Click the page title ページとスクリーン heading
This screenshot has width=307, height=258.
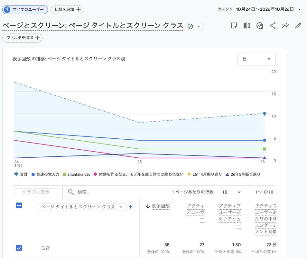coord(93,26)
